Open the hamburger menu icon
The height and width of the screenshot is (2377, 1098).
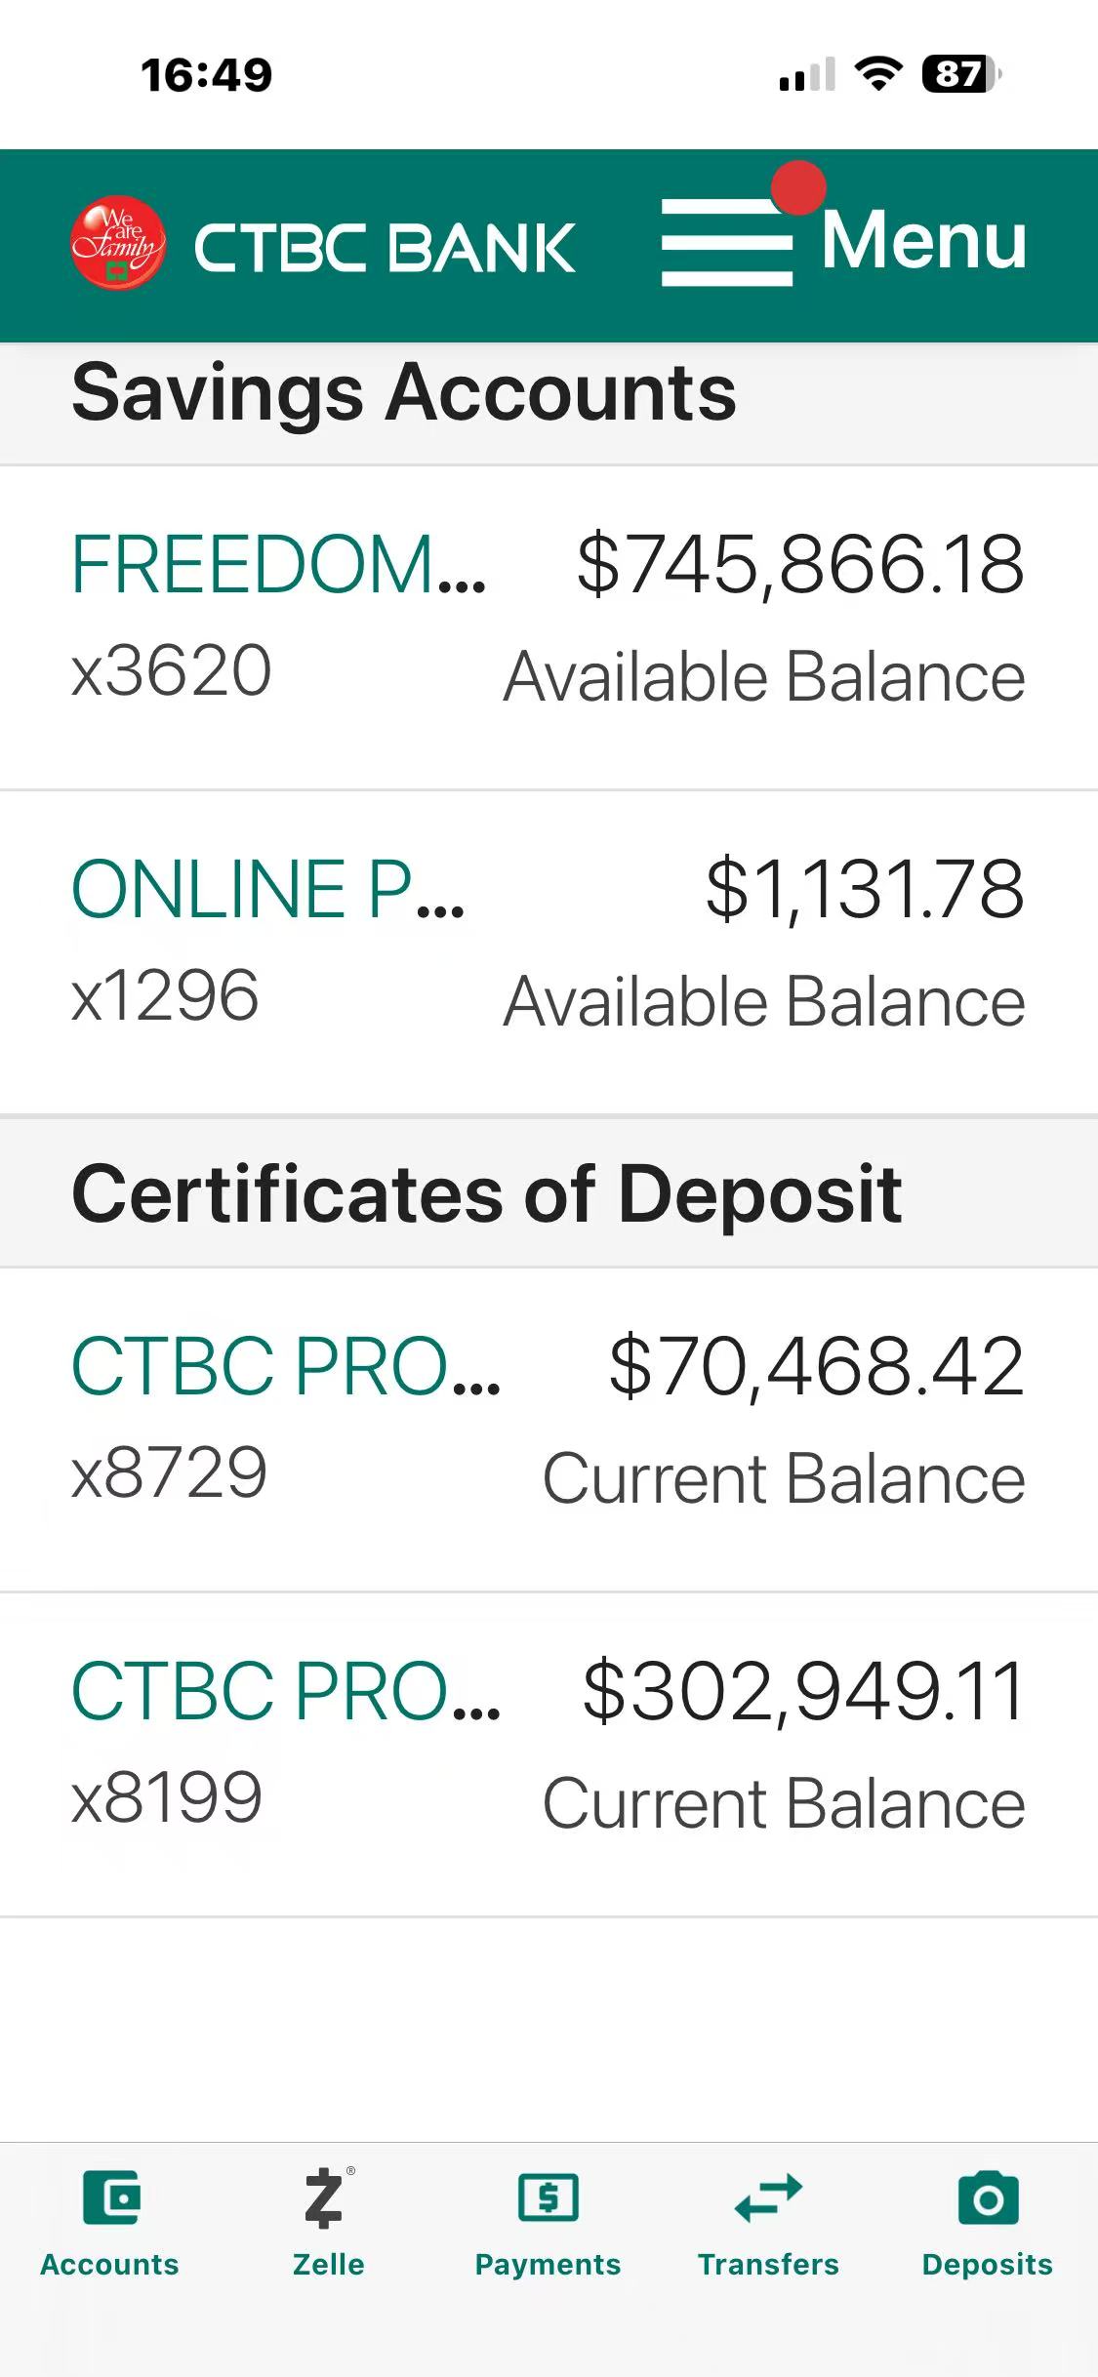[726, 243]
